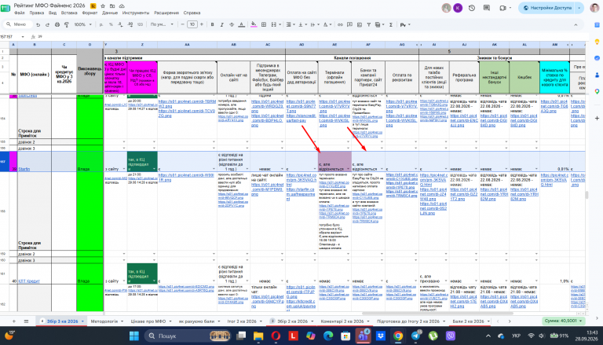Insert a comment via toolbar

[x=349, y=24]
